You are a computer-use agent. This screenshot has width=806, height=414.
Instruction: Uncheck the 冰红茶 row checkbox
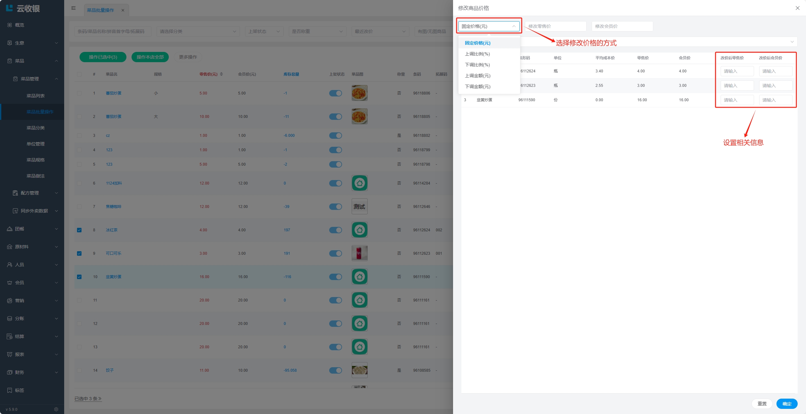tap(79, 230)
